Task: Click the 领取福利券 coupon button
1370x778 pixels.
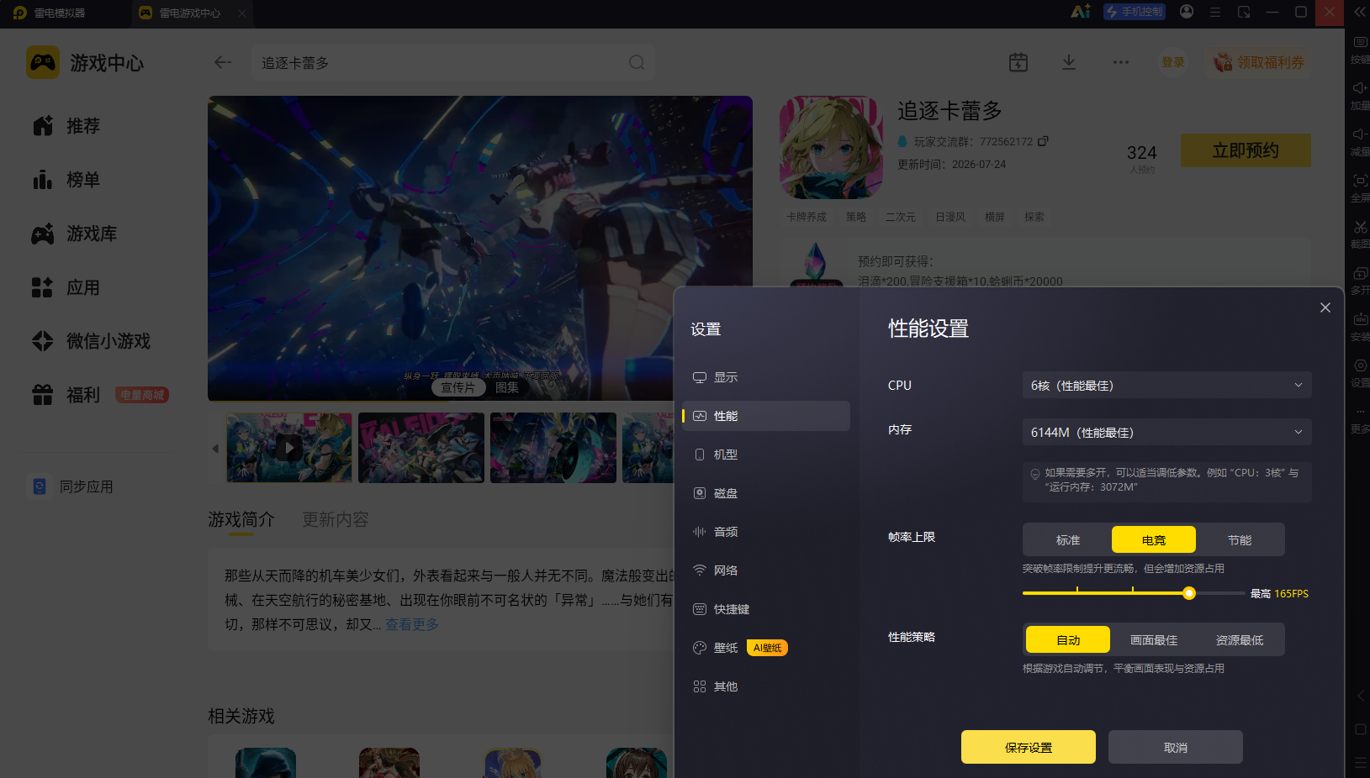Action: (x=1258, y=62)
